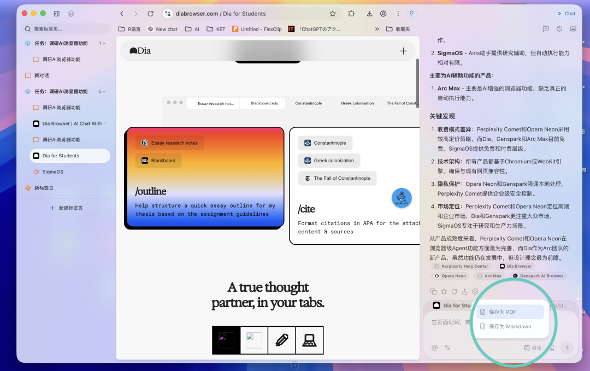Open 调研AI浏览器功能 under first task group
This screenshot has width=590, height=371.
(69, 60)
